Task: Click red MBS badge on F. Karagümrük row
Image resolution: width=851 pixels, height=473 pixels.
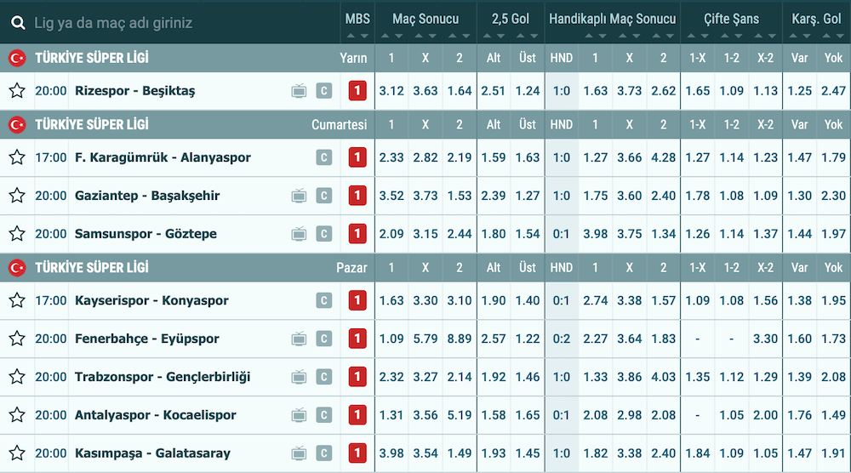Action: [x=357, y=157]
